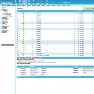This screenshot has width=94, height=94.
Task: Click the 刷新栏目页面 button below the table
Action: tap(29, 58)
